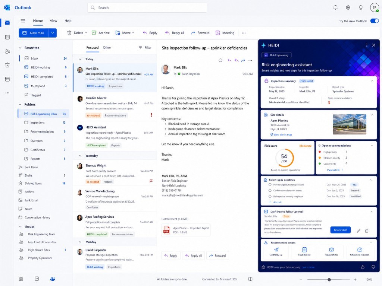The width and height of the screenshot is (382, 286).
Task: Click the zoom in plus button
Action: click(x=355, y=280)
